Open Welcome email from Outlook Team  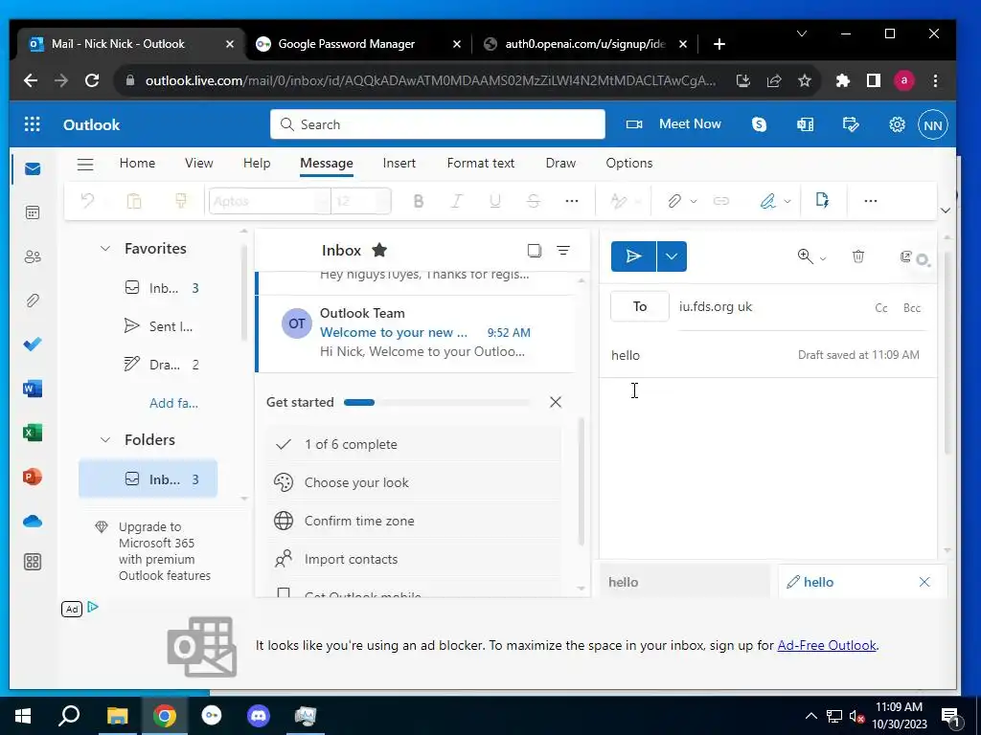416,332
